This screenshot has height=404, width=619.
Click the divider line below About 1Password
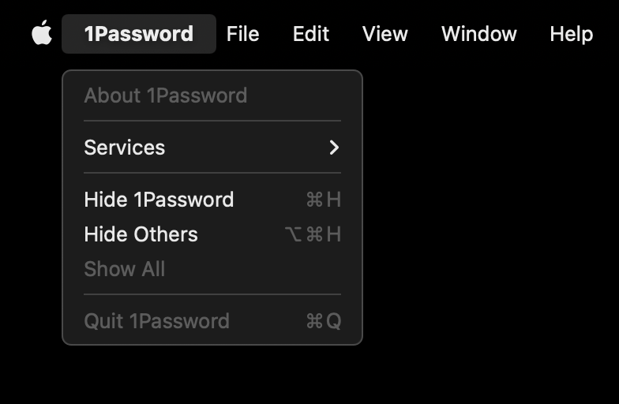click(x=212, y=121)
